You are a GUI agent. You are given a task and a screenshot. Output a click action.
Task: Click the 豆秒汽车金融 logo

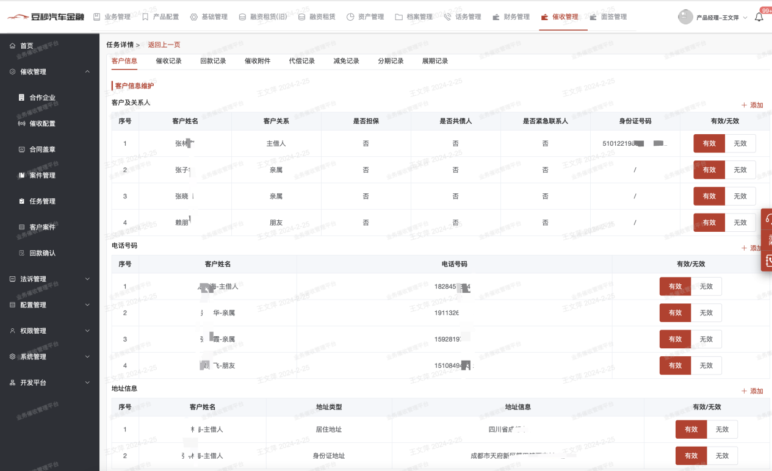[x=46, y=17]
